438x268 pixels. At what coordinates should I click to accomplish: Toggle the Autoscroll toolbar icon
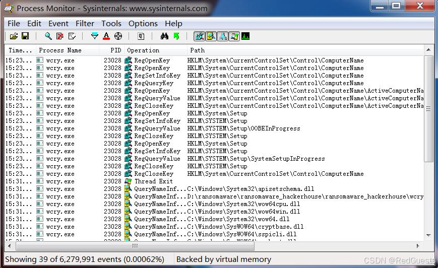pos(60,36)
